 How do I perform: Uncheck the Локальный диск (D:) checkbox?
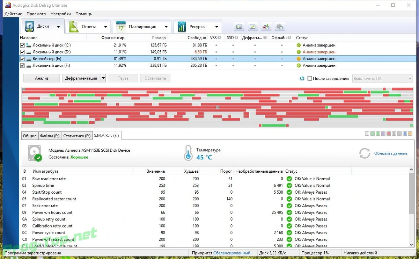click(22, 52)
